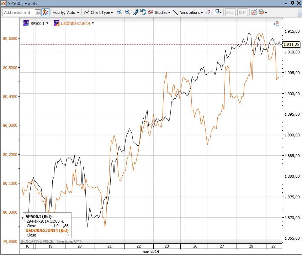Expand the SP500.I instrument dropdown
Screen dimensions: 302x255
pos(47,23)
